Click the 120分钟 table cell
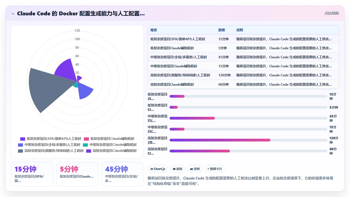Screen dimensions: 350x197 coord(224,75)
